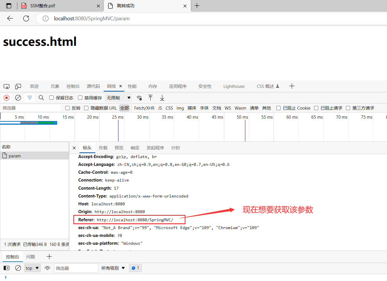This screenshot has width=387, height=281.
Task: Open the 性能 panel
Action: [132, 86]
